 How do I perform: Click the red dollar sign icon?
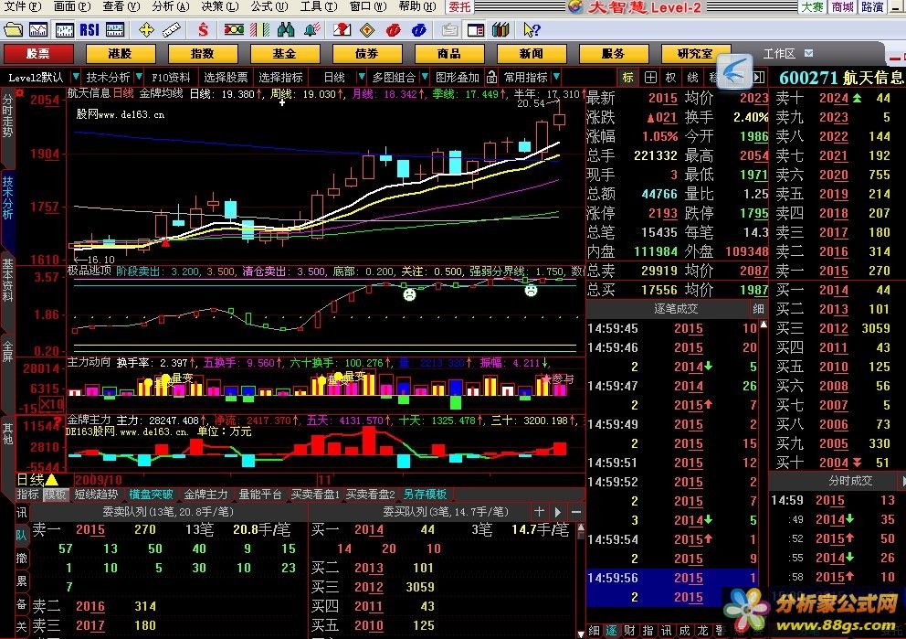(203, 29)
